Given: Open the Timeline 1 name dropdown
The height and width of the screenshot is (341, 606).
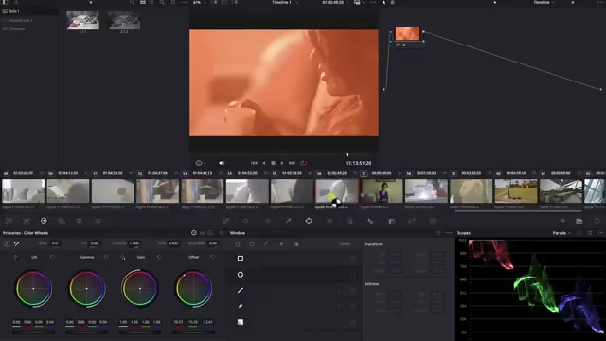Looking at the screenshot, I should [x=285, y=2].
